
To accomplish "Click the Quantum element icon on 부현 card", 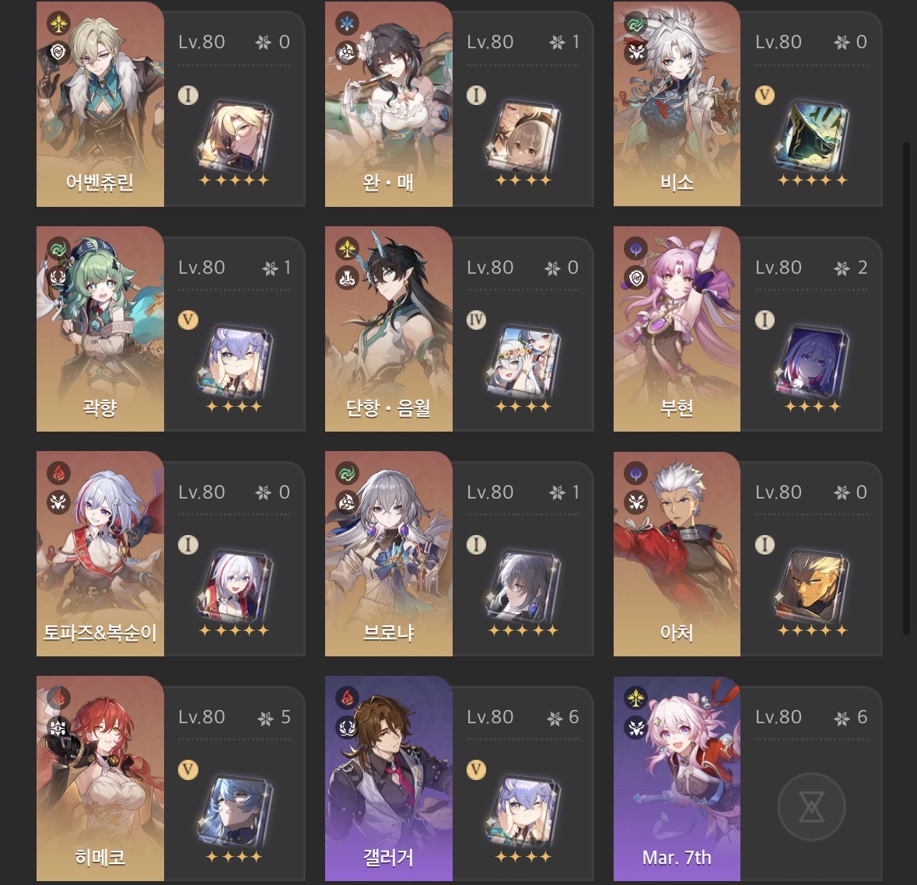I will point(635,249).
